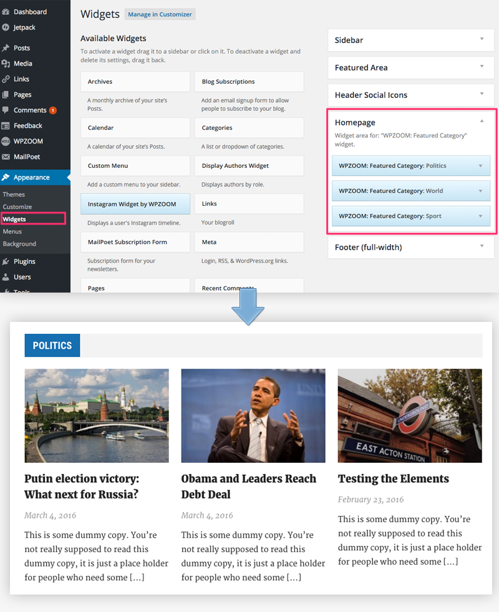Collapse the Homepage widget area
The width and height of the screenshot is (499, 612).
[482, 122]
